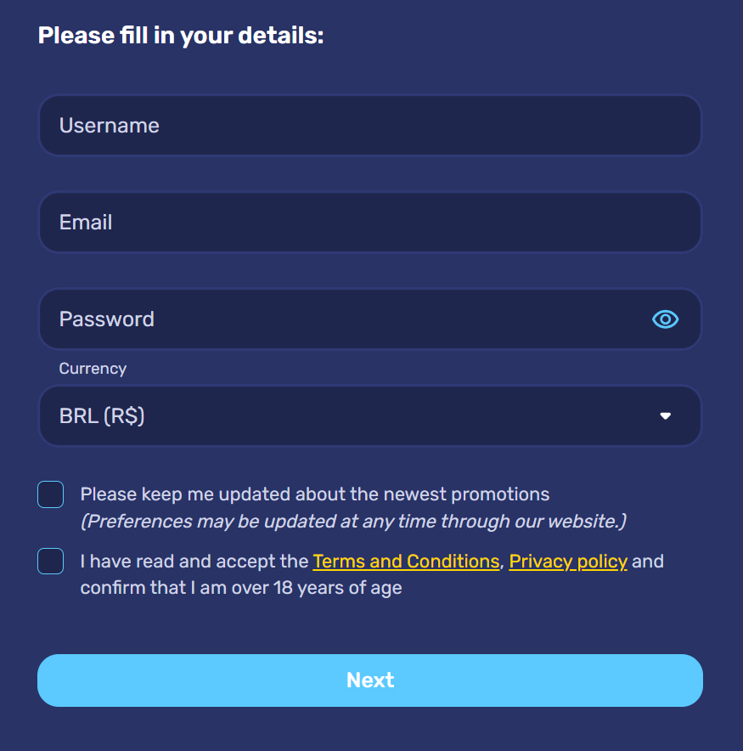Accept the Terms and age confirmation checkbox

[x=50, y=561]
